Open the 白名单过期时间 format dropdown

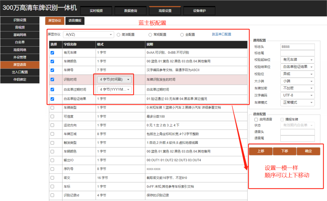pos(114,89)
